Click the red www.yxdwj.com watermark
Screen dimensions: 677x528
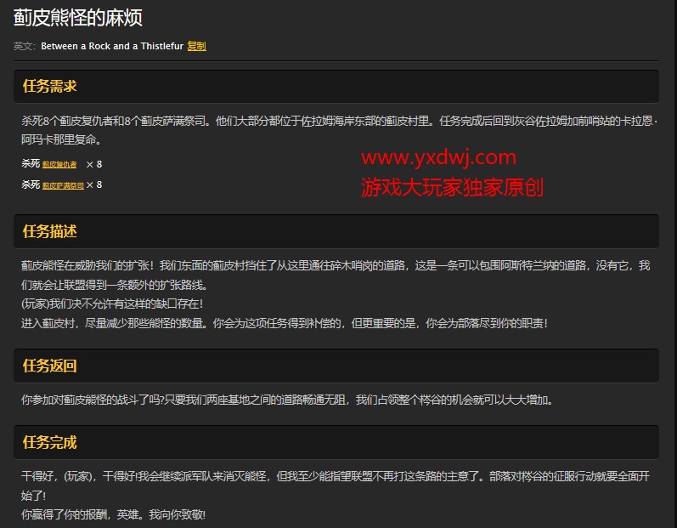(x=438, y=157)
